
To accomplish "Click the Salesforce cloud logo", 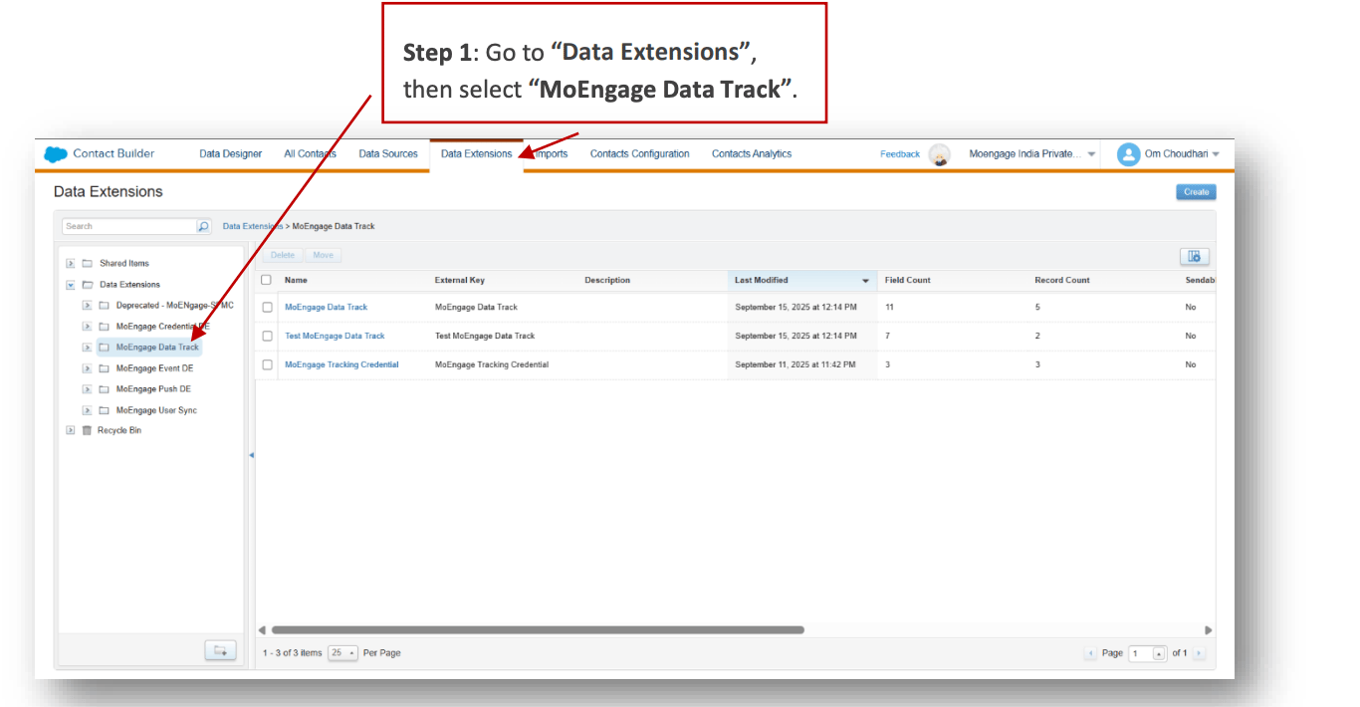I will (56, 154).
